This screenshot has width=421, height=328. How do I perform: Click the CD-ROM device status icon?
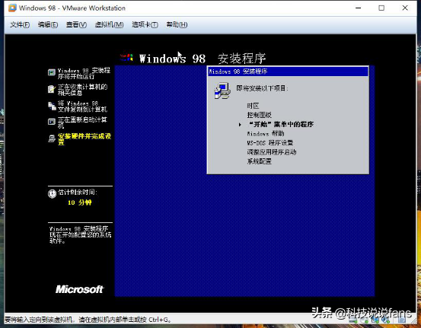click(364, 320)
